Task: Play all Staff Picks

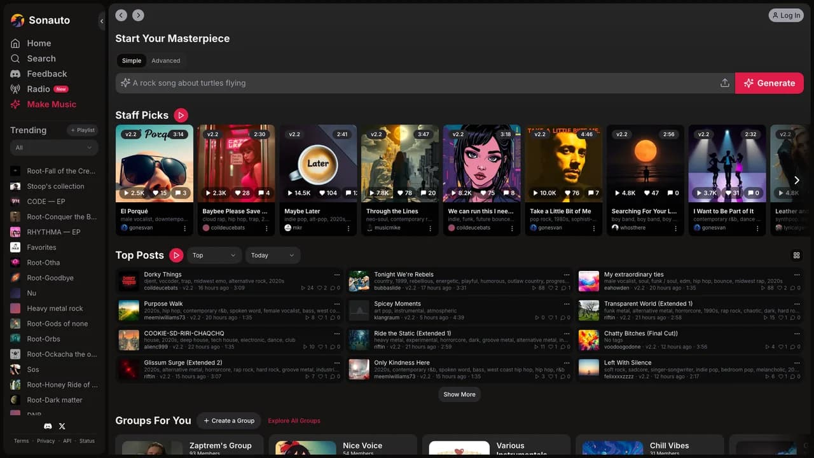Action: click(181, 115)
